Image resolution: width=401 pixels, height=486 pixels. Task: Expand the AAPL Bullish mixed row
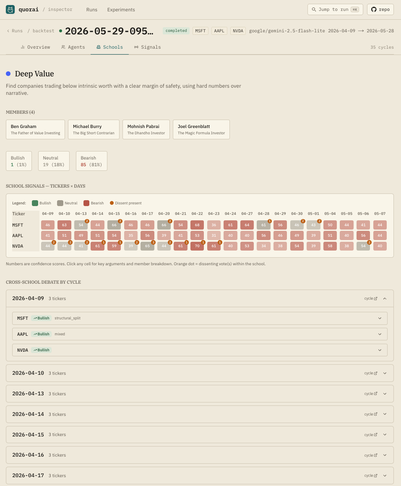pyautogui.click(x=200, y=334)
